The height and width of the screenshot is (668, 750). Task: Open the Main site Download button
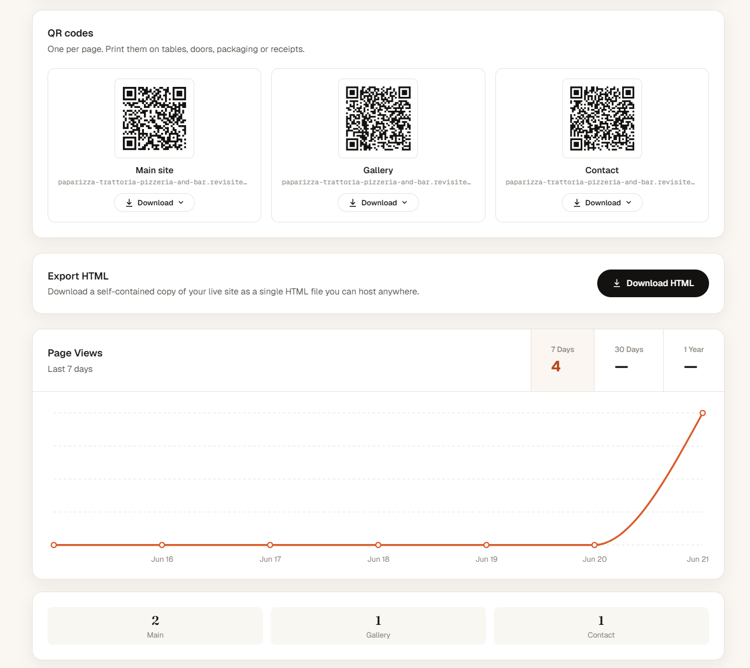pyautogui.click(x=154, y=203)
